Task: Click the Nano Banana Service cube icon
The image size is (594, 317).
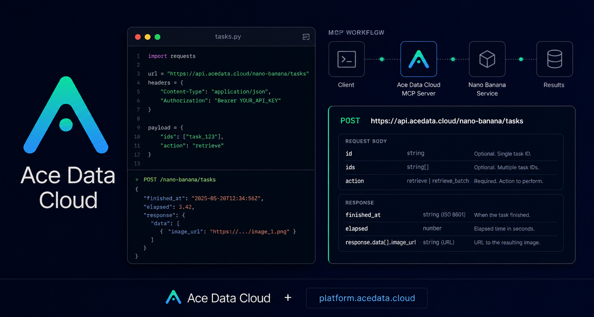Action: pos(487,59)
